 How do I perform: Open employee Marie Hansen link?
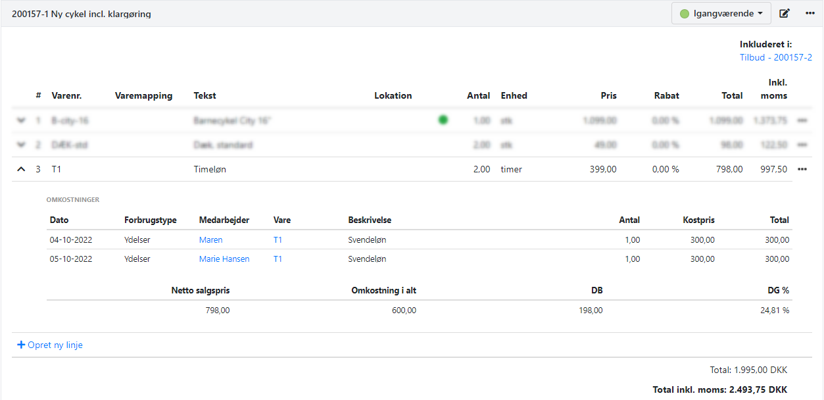224,259
